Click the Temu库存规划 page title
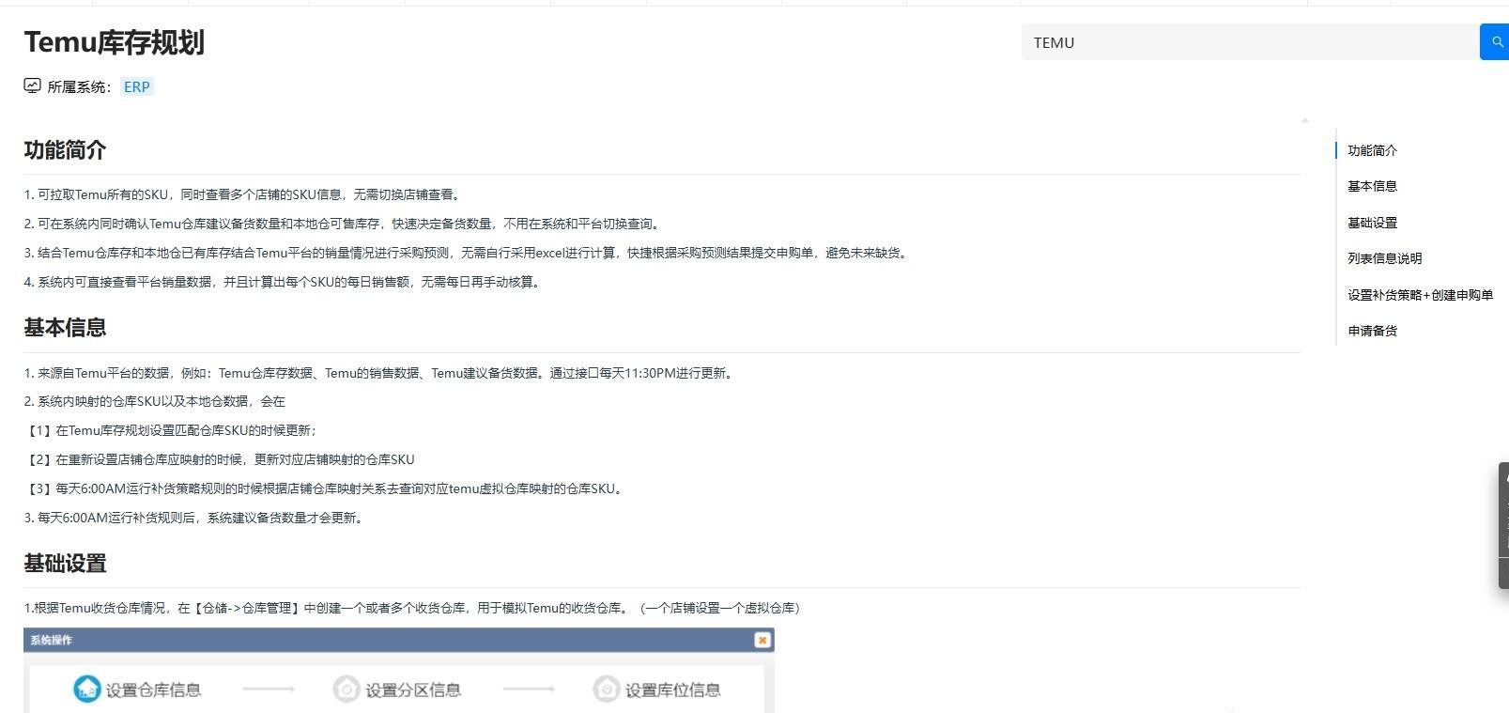The height and width of the screenshot is (713, 1509). click(x=114, y=42)
